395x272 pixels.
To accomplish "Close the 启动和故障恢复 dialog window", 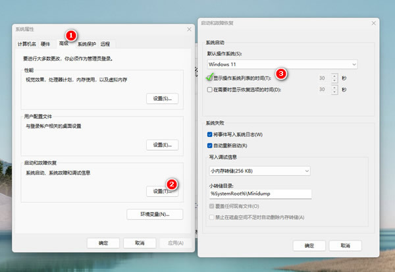I will point(371,23).
